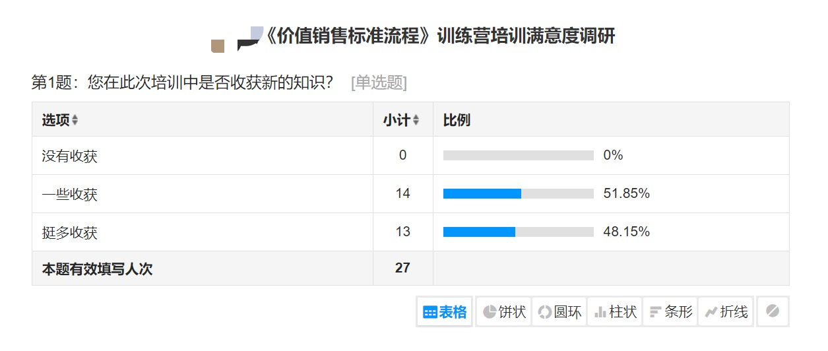828x351 pixels.
Task: Select the 一些收获 option row
Action: pos(410,194)
